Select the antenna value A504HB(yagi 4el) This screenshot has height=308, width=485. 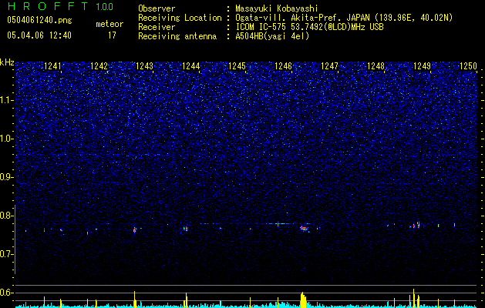272,36
